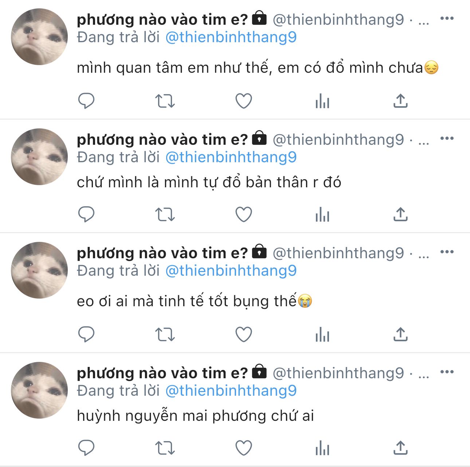Screen dimensions: 470x467
Task: Retweet the 'eo ơi ai mà tinh tế' tweet
Action: (165, 334)
